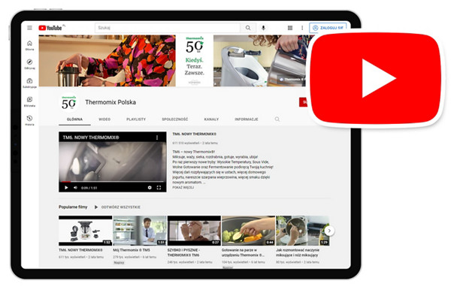The height and width of the screenshot is (290, 451).
Task: Select the Główna channel tab
Action: coord(74,119)
